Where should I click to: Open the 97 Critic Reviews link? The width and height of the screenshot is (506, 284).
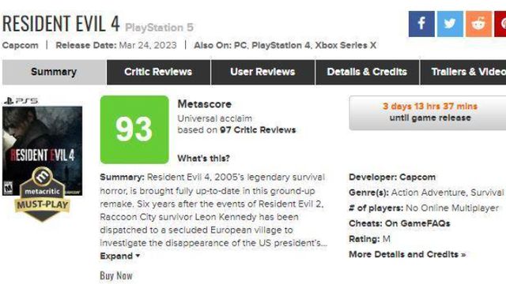pos(258,130)
